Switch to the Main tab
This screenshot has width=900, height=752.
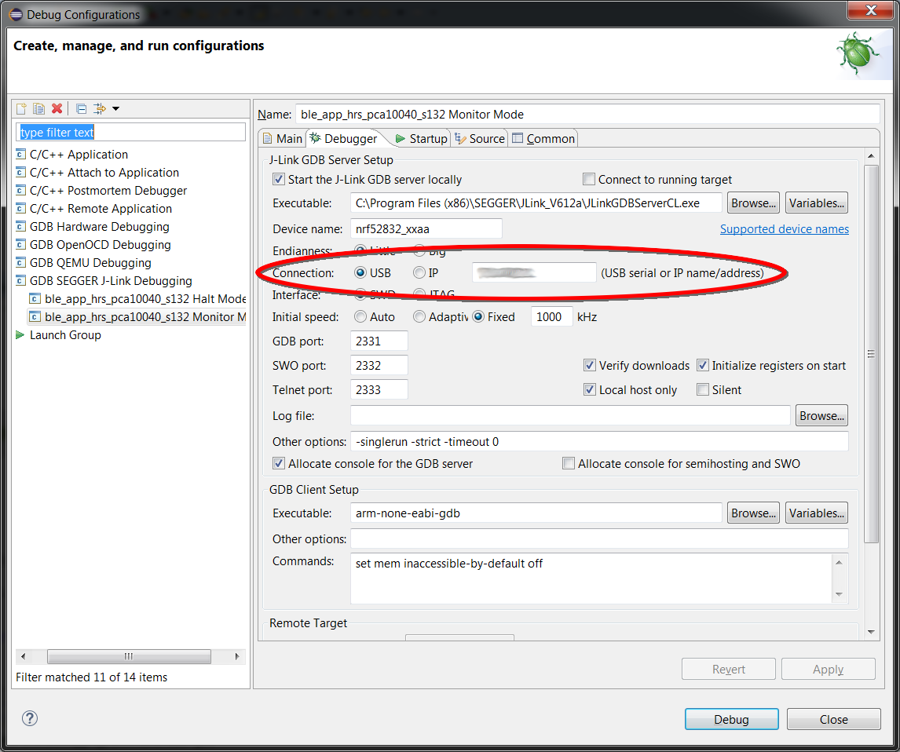283,139
